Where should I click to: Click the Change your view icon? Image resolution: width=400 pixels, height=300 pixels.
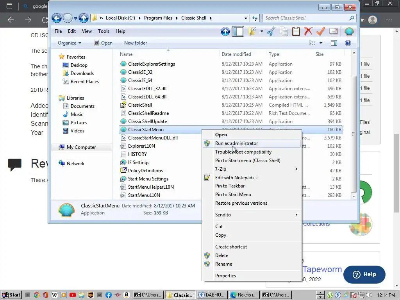pos(312,43)
